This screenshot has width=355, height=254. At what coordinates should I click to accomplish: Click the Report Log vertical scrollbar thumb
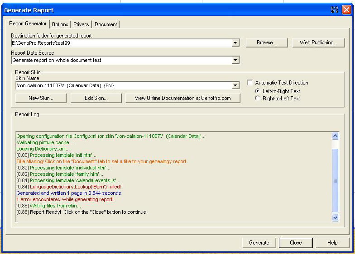[x=335, y=180]
